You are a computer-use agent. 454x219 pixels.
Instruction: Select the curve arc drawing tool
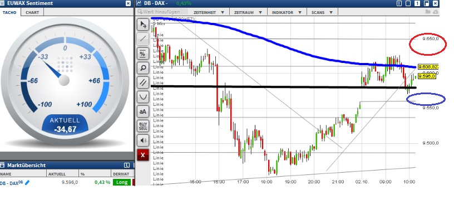[x=143, y=97]
